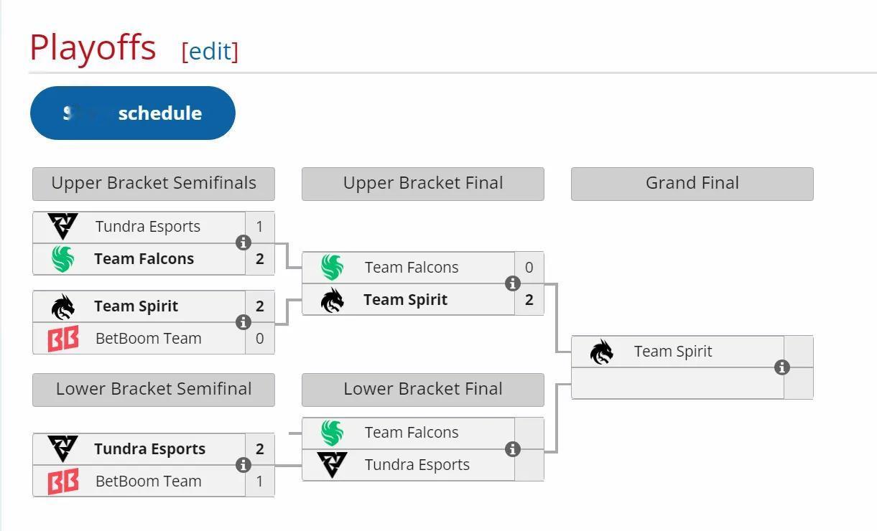The image size is (877, 531).
Task: Open match info for Lower Bracket Semifinal
Action: 243,465
